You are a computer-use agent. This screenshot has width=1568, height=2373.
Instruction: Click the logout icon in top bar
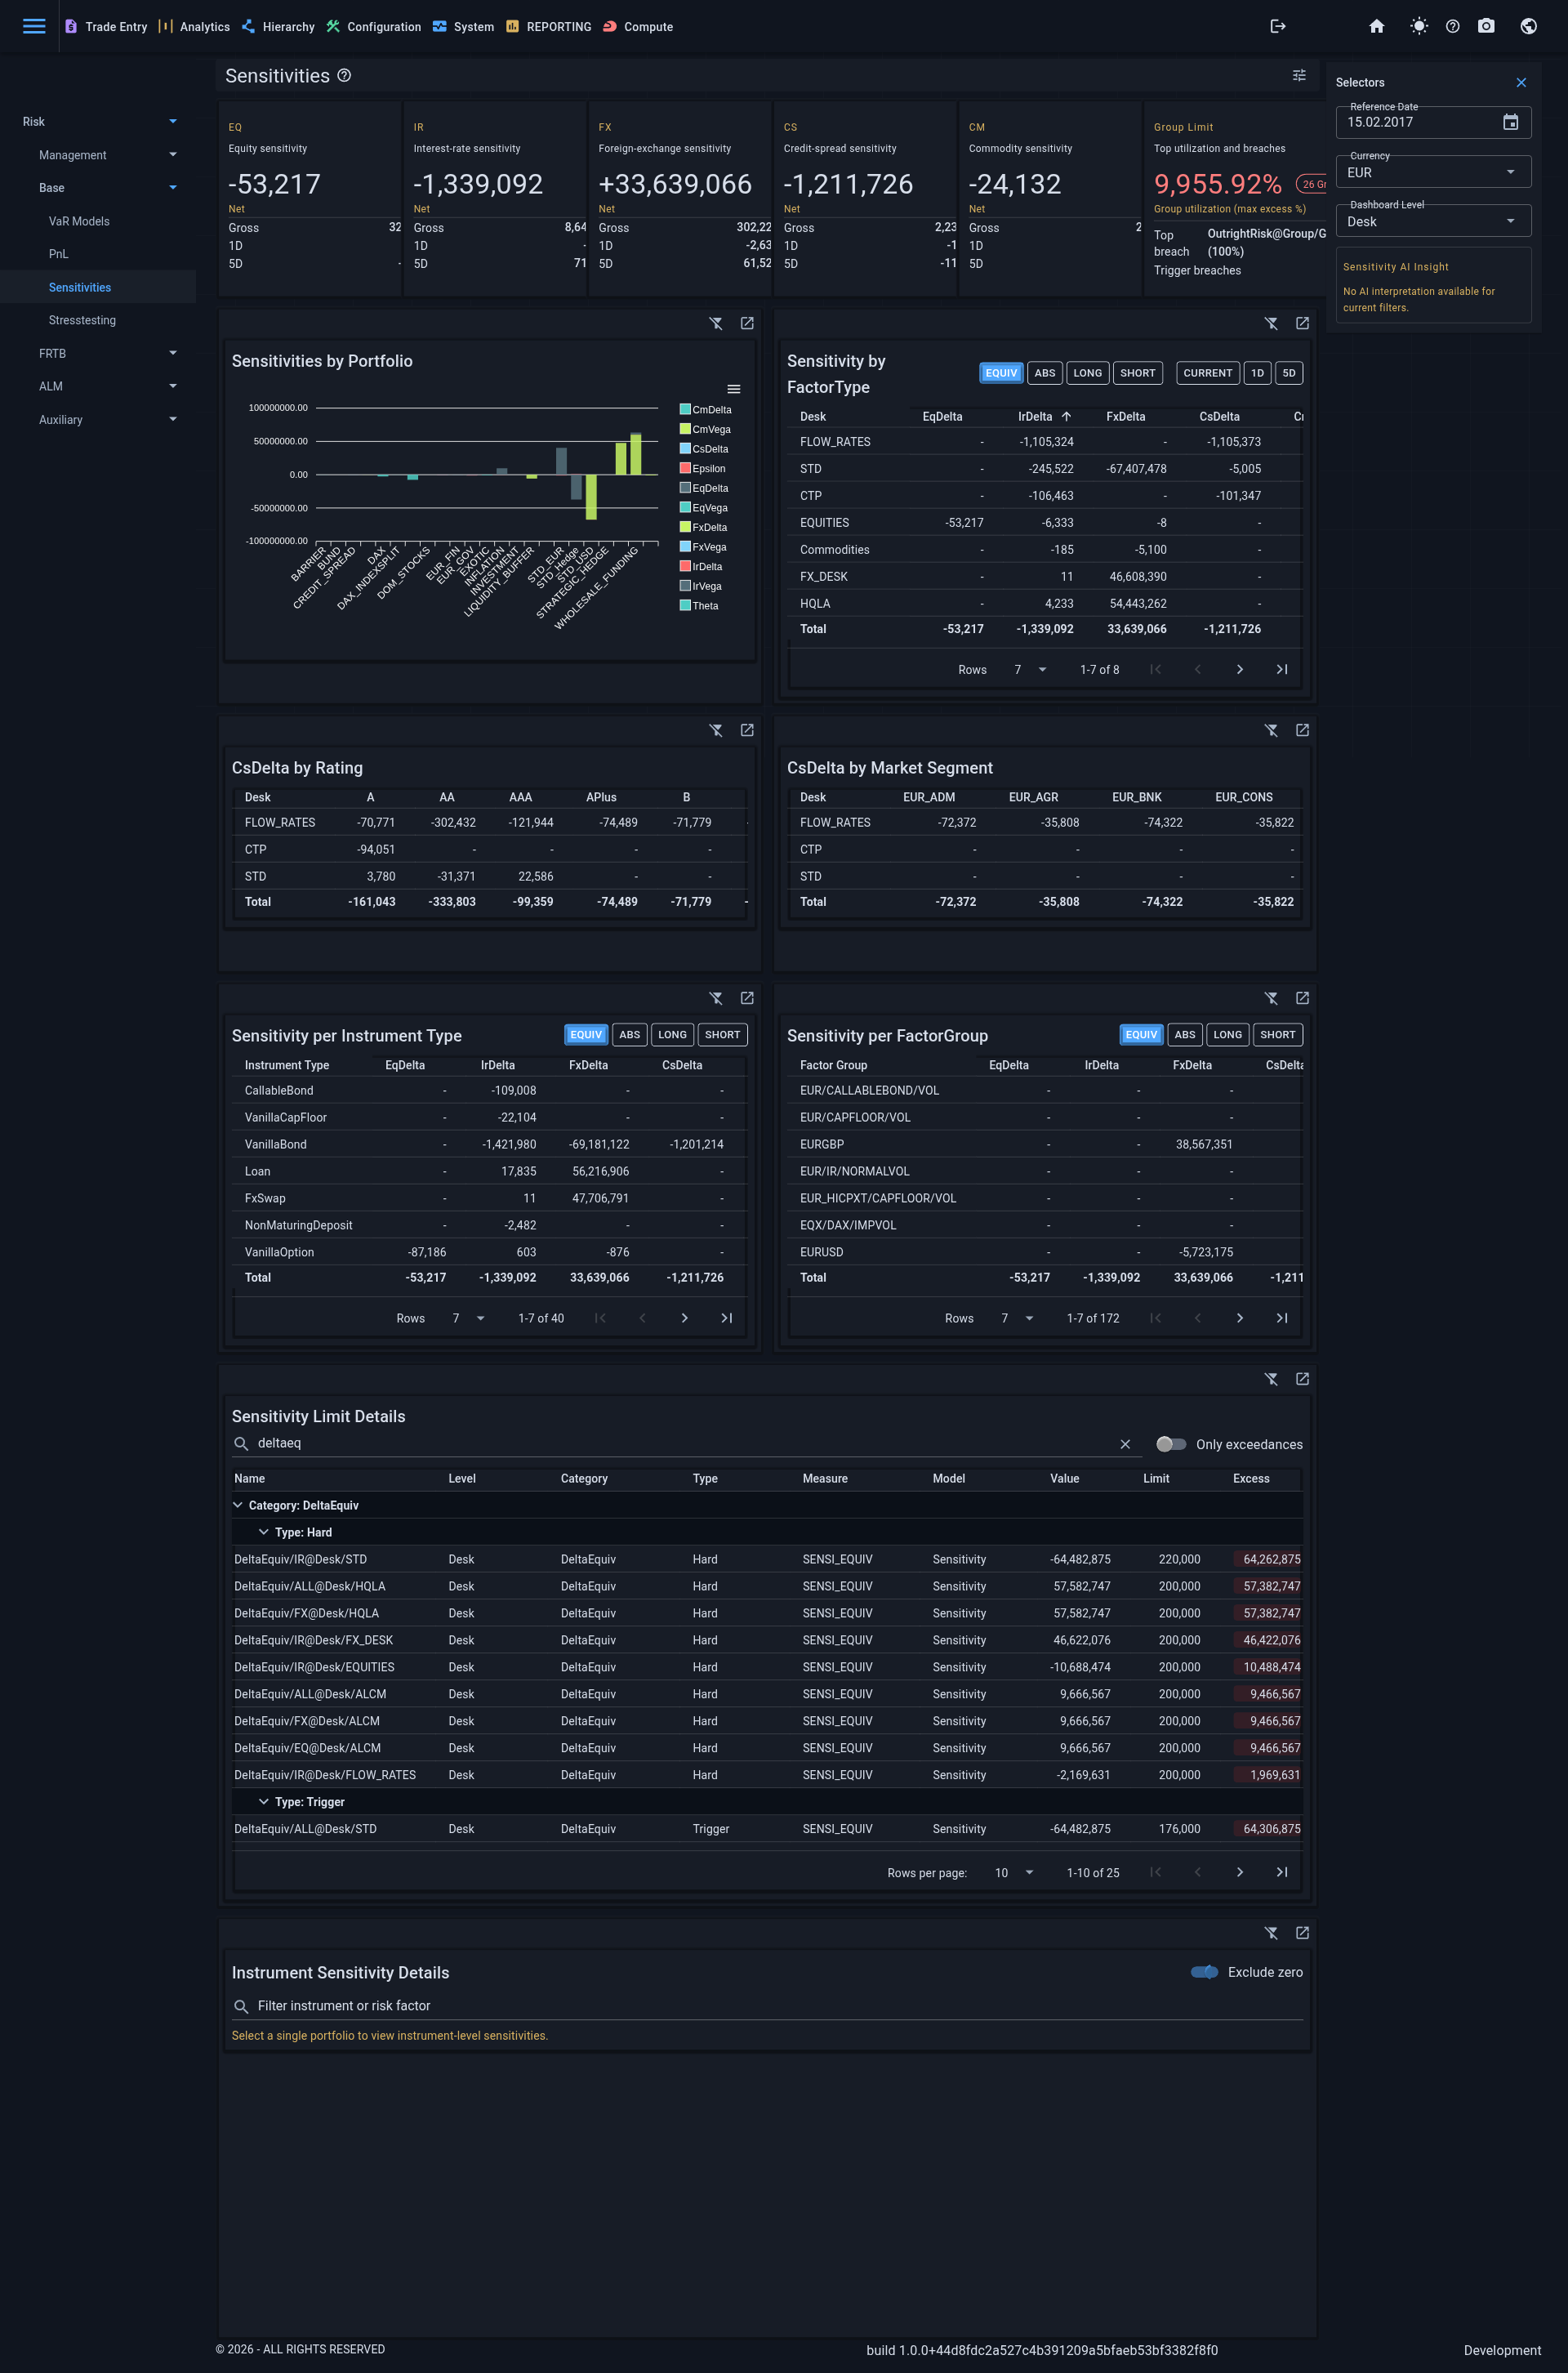1277,26
